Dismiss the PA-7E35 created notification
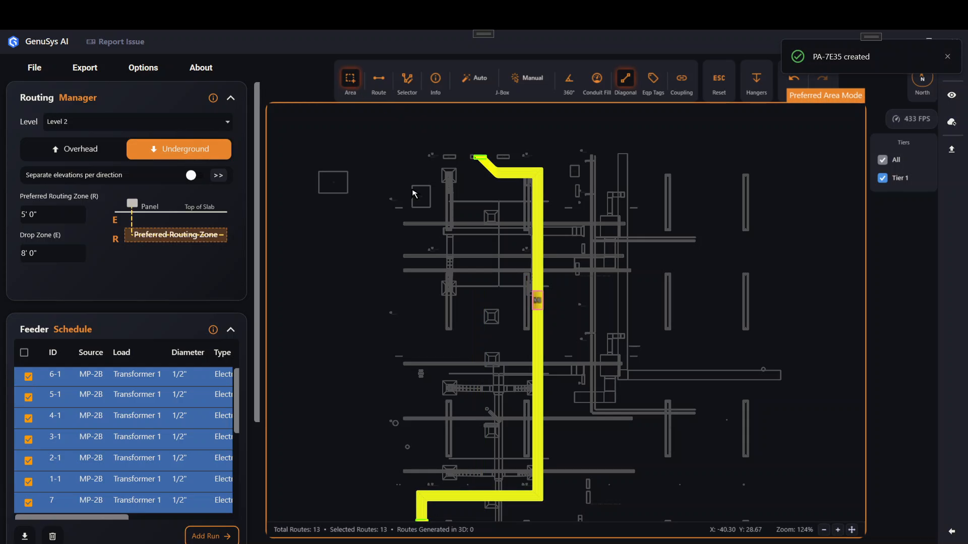This screenshot has height=544, width=968. (x=947, y=56)
